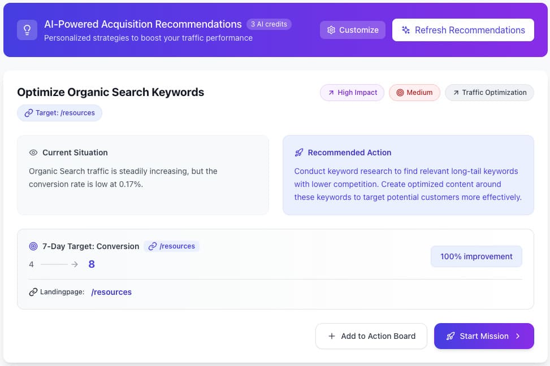The width and height of the screenshot is (550, 366).
Task: Click the plus icon in Add to Action Board
Action: (x=331, y=336)
